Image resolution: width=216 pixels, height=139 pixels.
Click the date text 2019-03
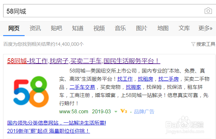coord(102,112)
